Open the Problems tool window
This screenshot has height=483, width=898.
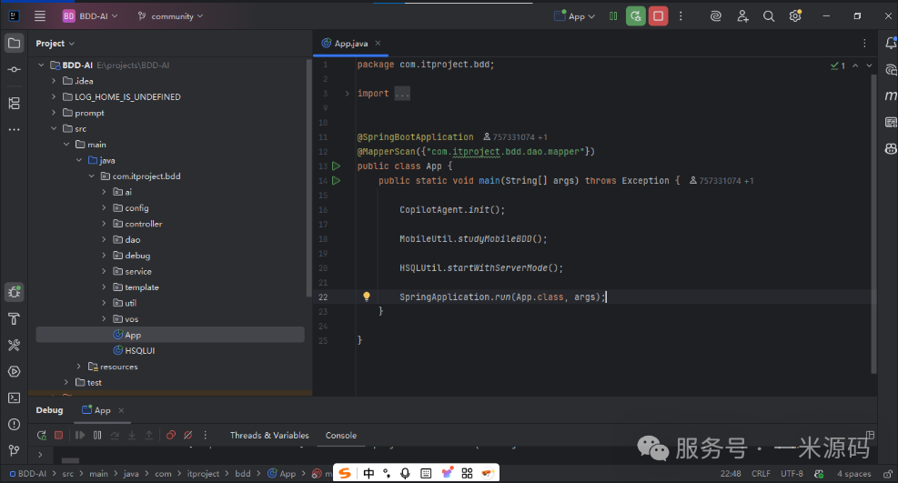(x=15, y=424)
